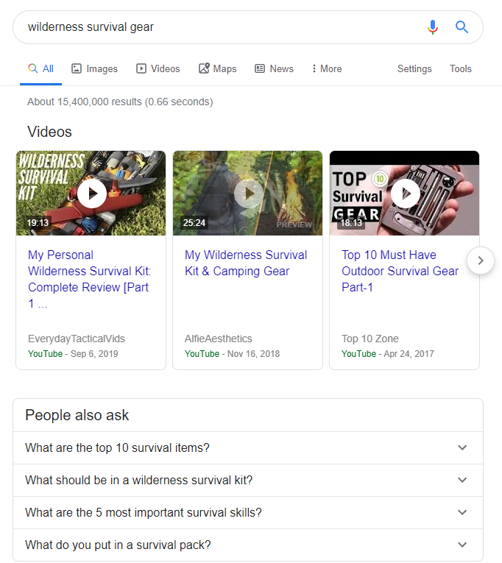502x563 pixels.
Task: Click the next arrow on video carousel
Action: coord(481,261)
